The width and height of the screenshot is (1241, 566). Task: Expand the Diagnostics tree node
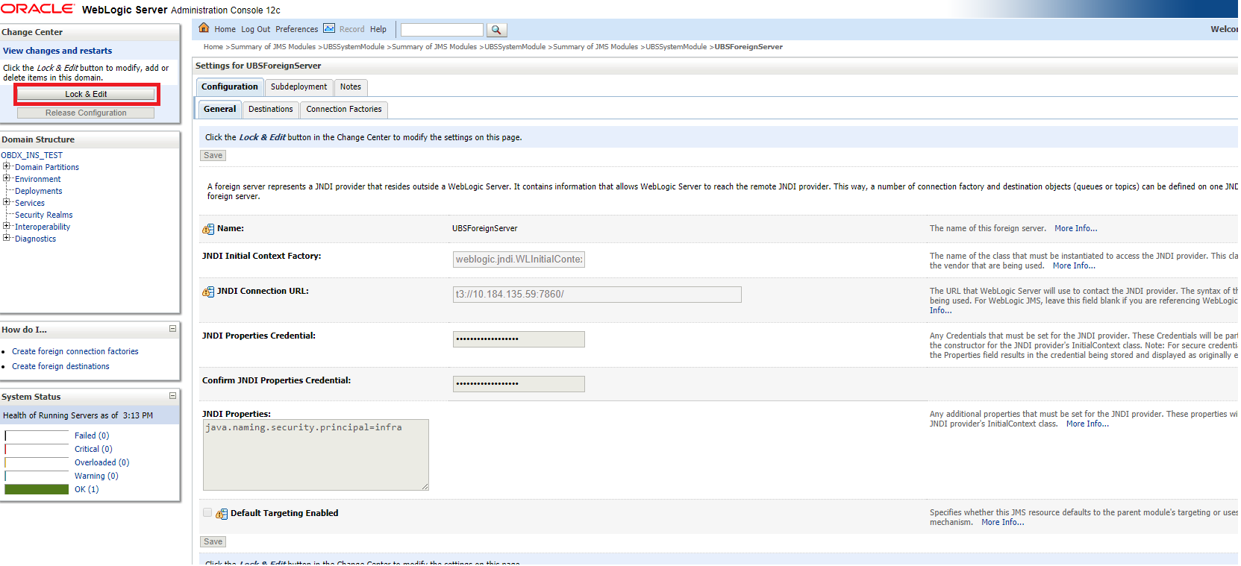[6, 238]
